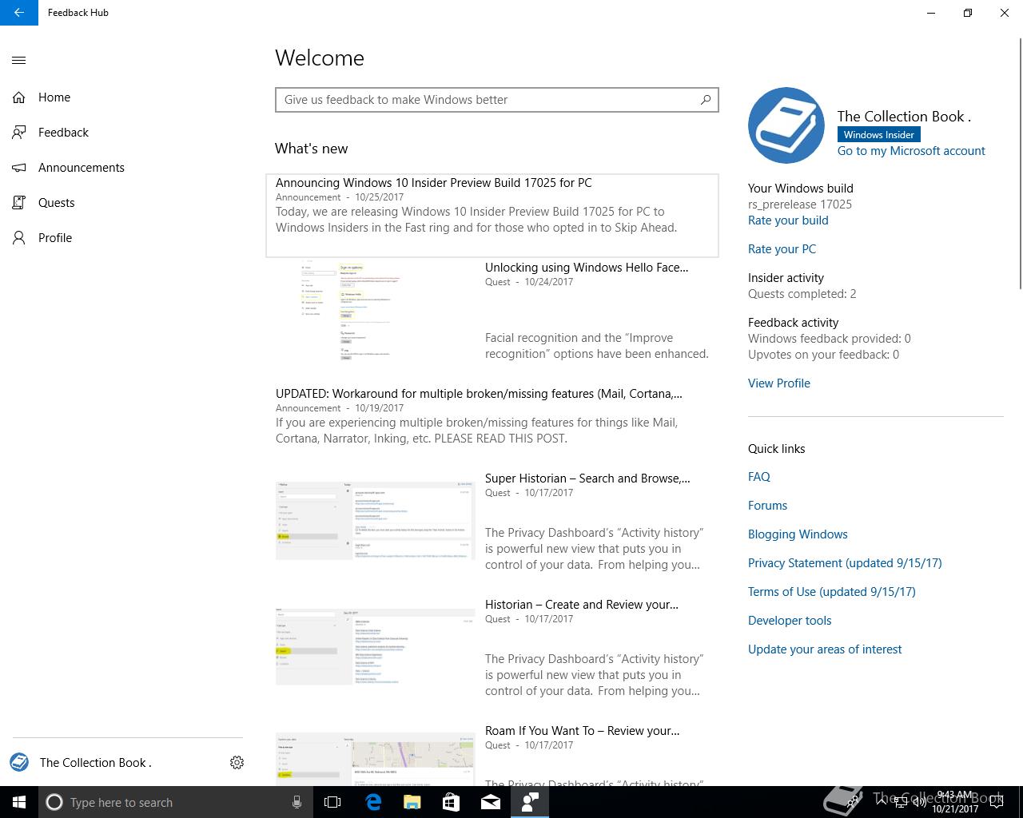The height and width of the screenshot is (818, 1023).
Task: Click the small account avatar at sidebar bottom
Action: tap(19, 763)
